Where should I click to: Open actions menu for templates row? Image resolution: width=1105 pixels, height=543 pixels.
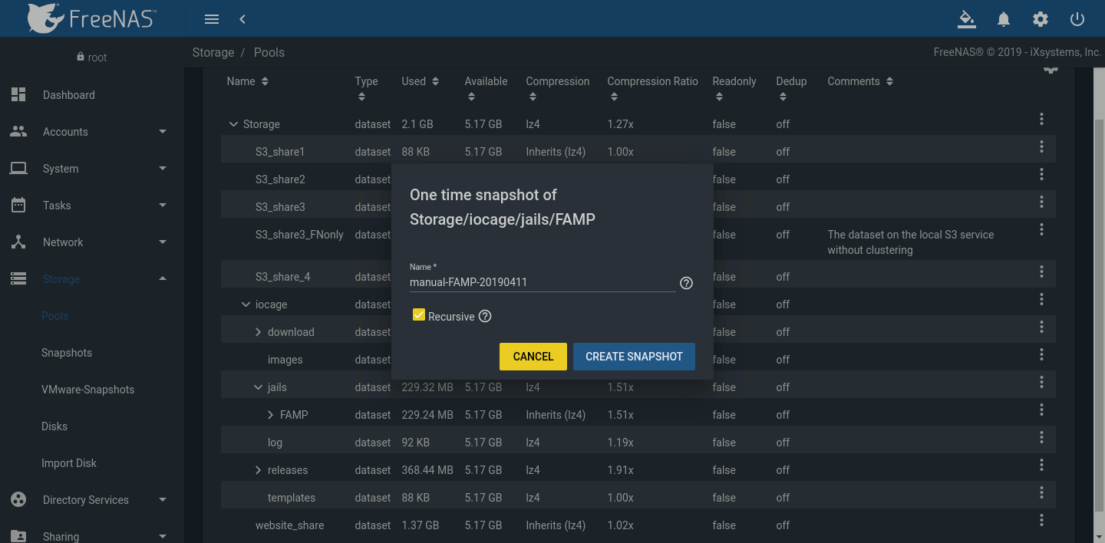(1041, 492)
